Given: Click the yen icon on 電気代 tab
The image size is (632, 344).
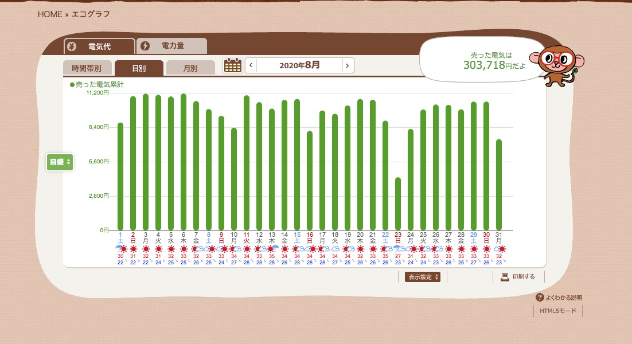Looking at the screenshot, I should 72,46.
